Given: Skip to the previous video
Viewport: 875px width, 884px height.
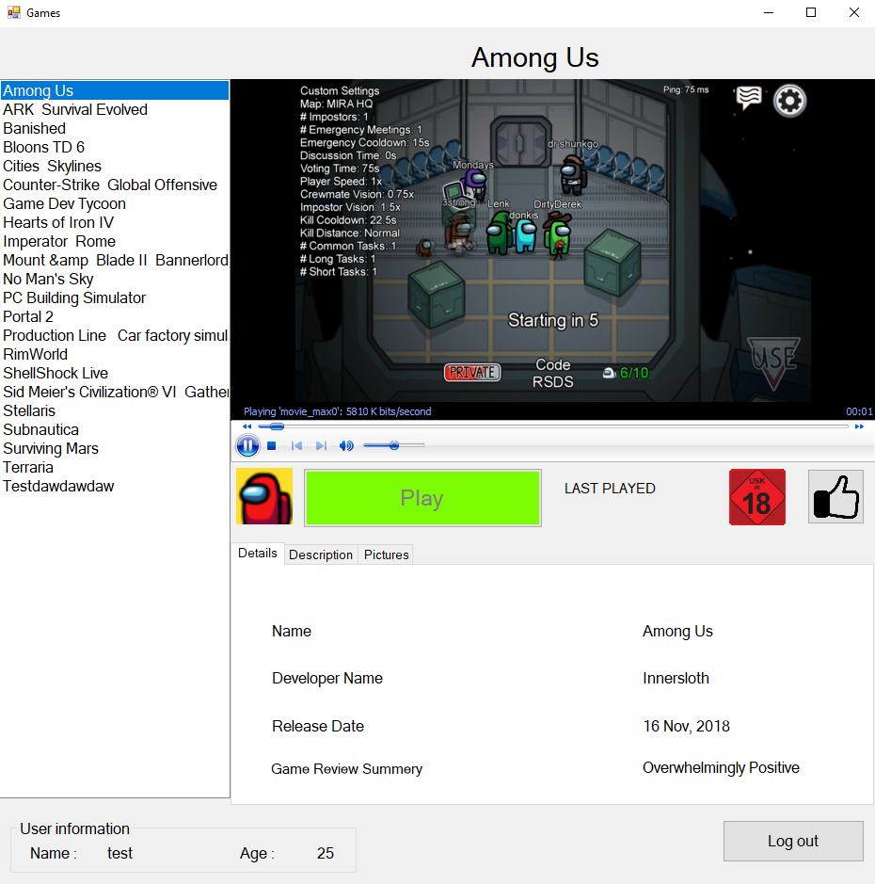Looking at the screenshot, I should click(x=296, y=445).
